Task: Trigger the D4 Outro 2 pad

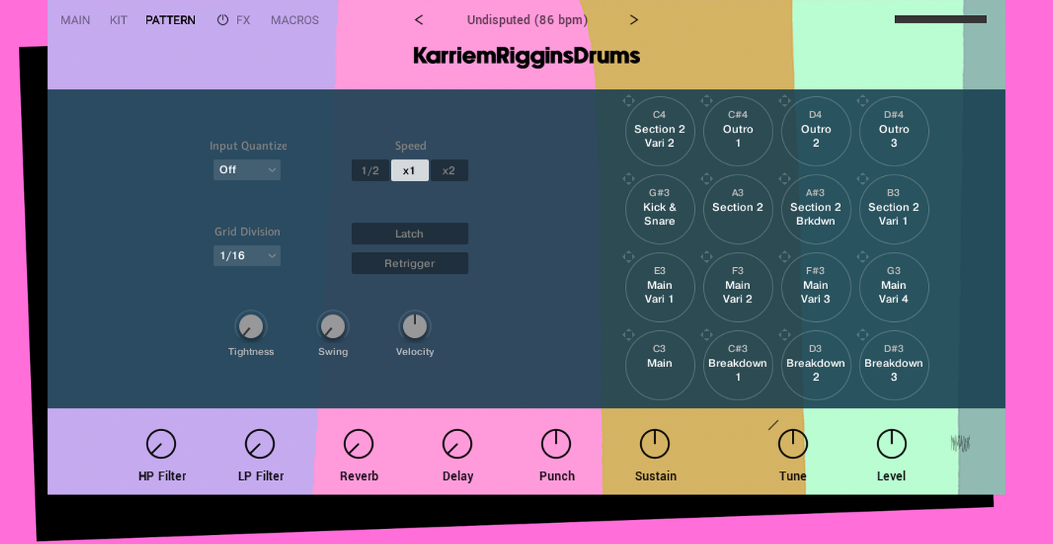Action: click(x=816, y=132)
